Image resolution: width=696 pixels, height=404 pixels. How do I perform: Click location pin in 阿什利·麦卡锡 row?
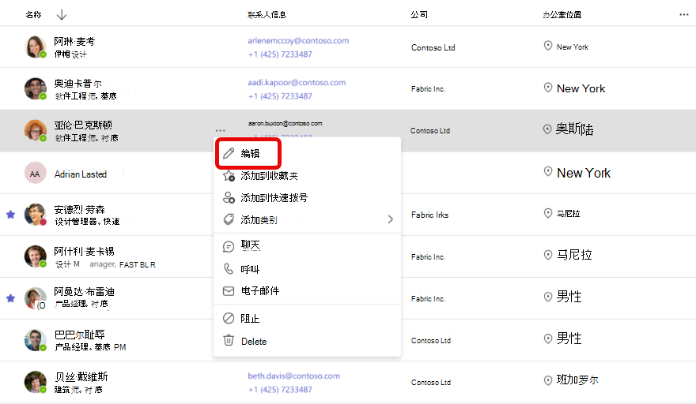tap(548, 255)
